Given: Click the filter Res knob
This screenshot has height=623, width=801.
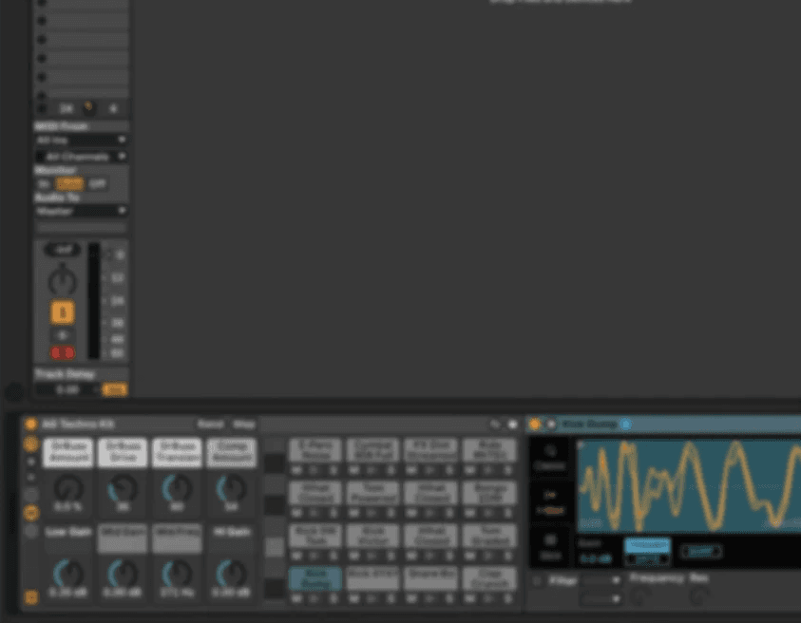Looking at the screenshot, I should (x=698, y=596).
